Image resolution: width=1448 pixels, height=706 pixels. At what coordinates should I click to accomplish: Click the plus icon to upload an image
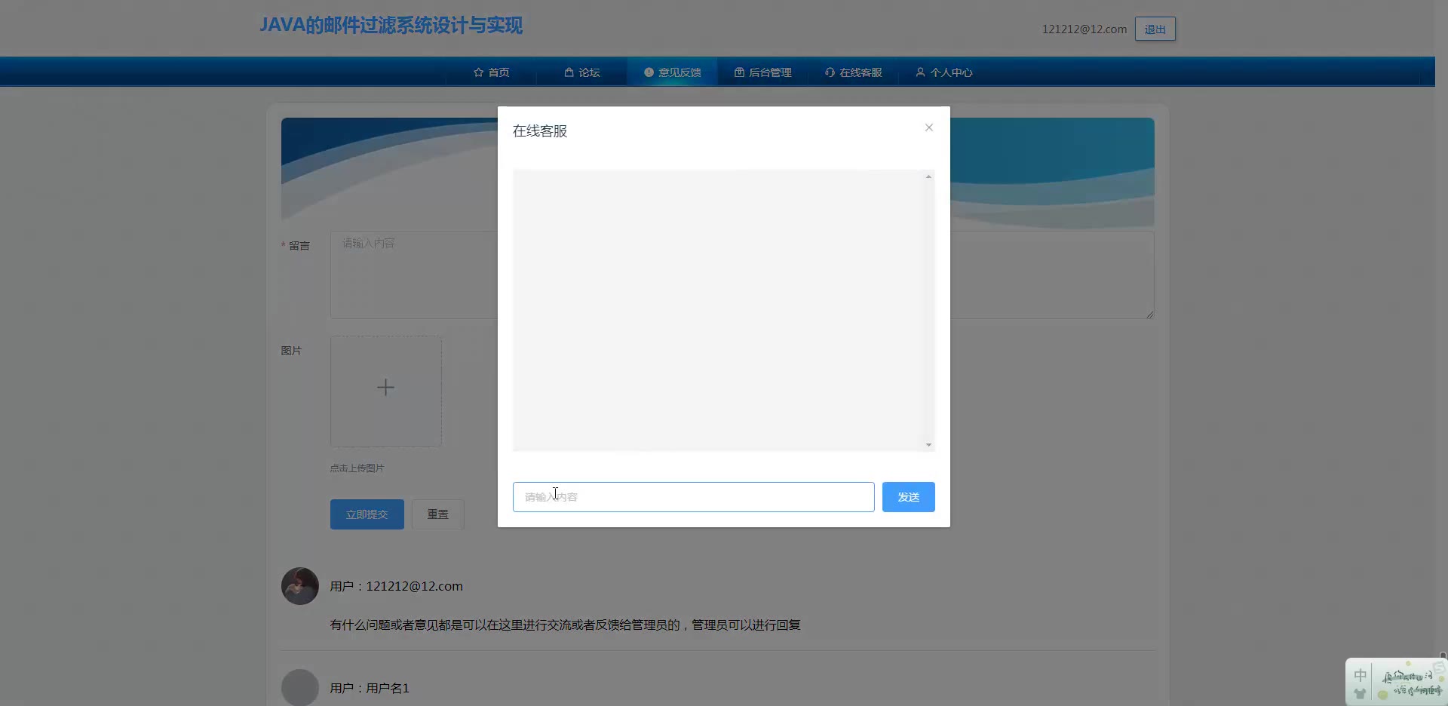click(385, 388)
